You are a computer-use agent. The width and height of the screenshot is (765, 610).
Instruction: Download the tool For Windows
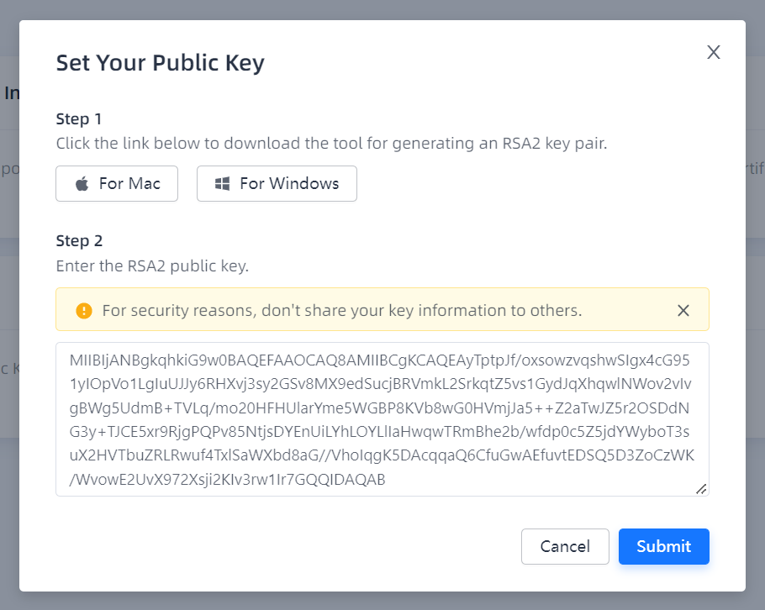coord(277,183)
